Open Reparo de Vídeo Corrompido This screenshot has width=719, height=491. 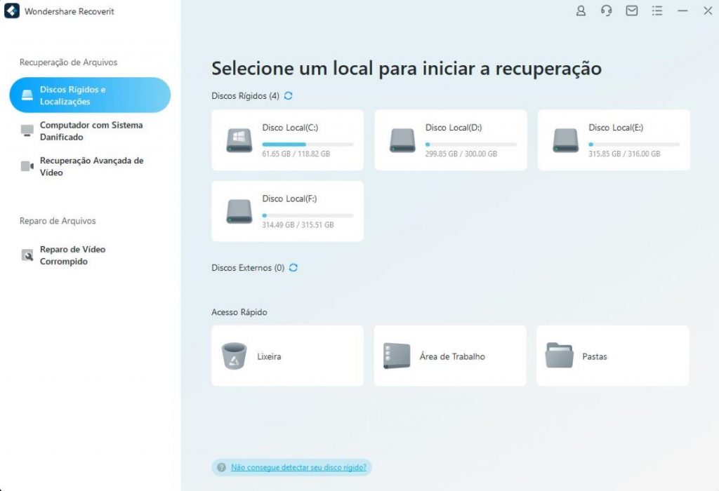90,255
